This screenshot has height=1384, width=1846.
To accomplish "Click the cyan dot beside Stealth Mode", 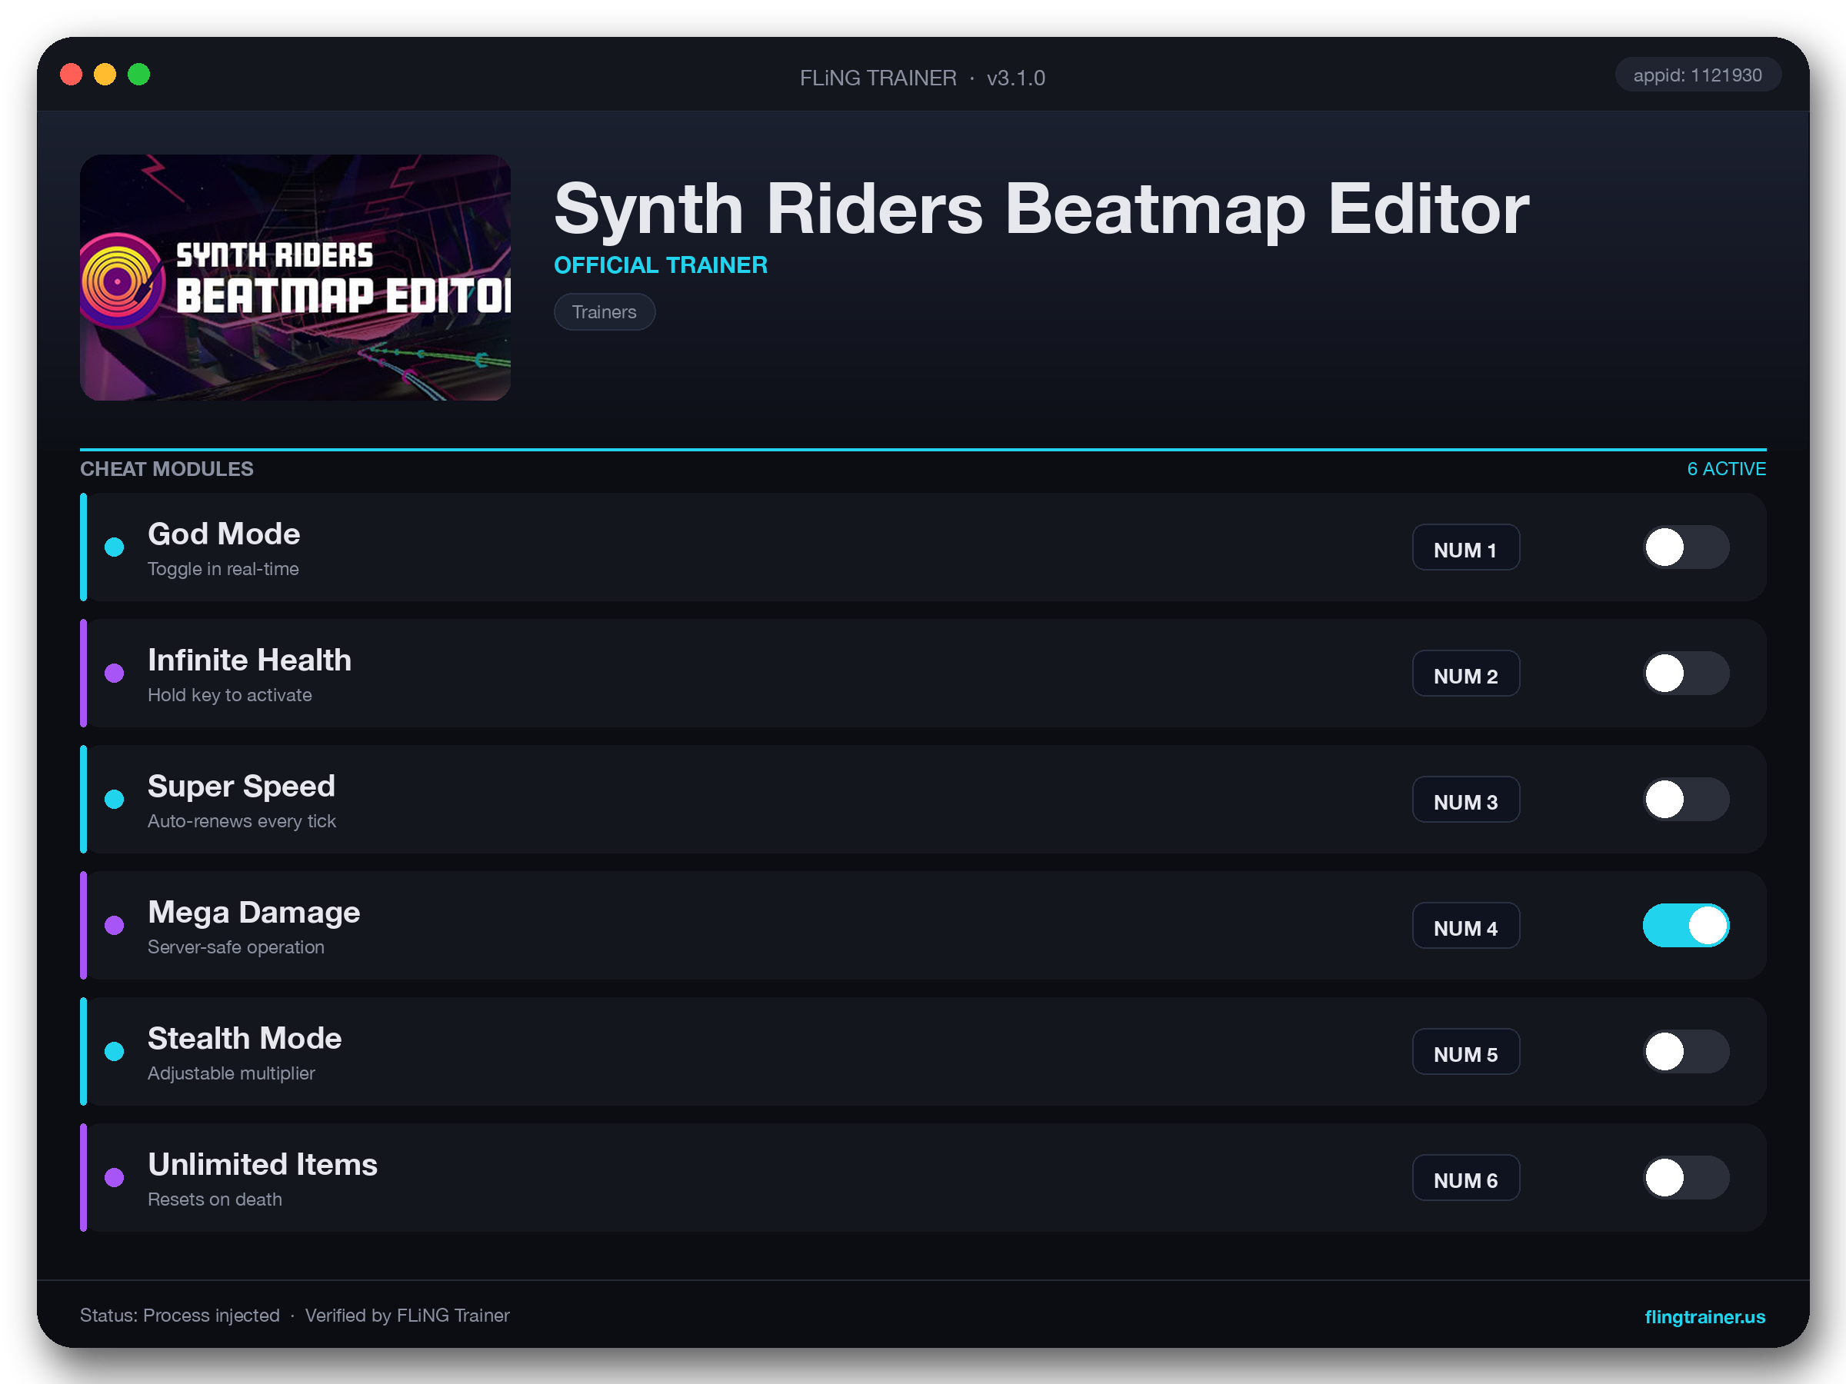I will pos(115,1051).
